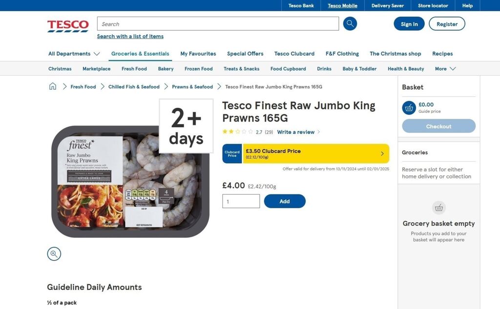Click the magnifying glass search button
500x309 pixels.
click(350, 24)
